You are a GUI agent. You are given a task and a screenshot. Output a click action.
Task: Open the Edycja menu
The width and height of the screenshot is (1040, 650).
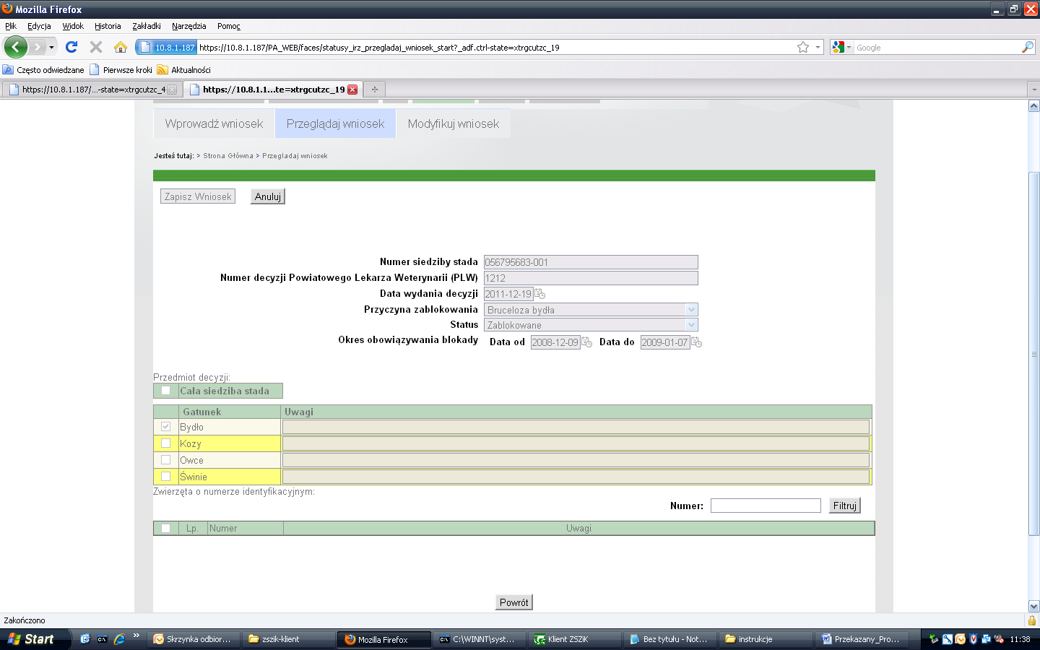(x=39, y=26)
